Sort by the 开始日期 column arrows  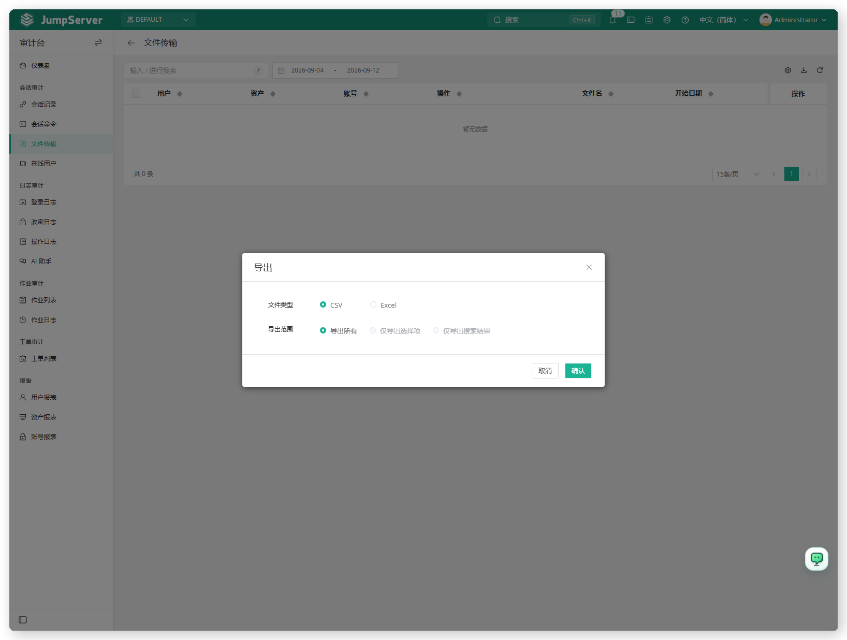pyautogui.click(x=711, y=94)
